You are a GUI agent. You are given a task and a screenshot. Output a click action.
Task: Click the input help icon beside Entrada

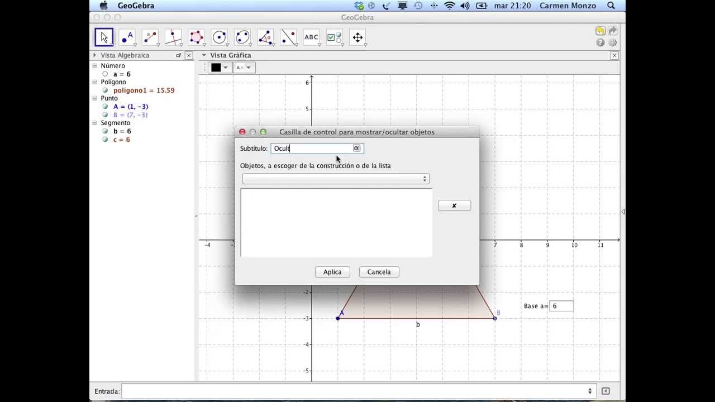pyautogui.click(x=606, y=391)
